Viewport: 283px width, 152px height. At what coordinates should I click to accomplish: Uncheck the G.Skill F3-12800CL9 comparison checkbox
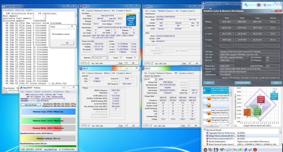click(x=205, y=90)
